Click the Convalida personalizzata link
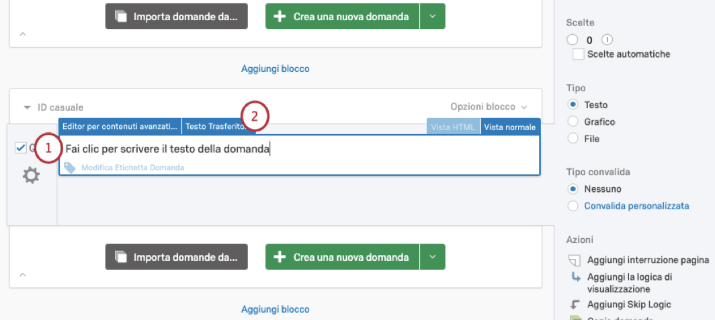The height and width of the screenshot is (320, 715). pyautogui.click(x=636, y=206)
